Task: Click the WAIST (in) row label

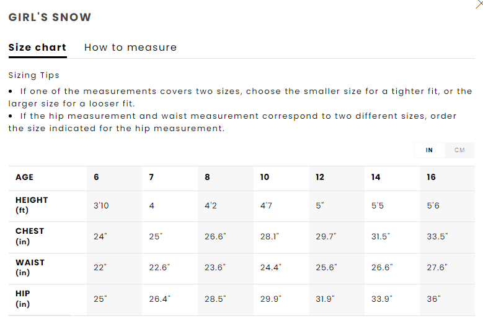Action: tap(30, 267)
